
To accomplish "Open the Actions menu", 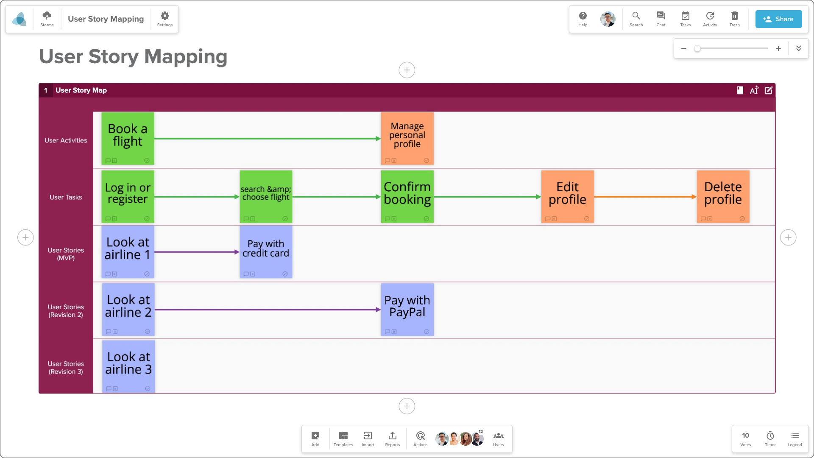I will [x=421, y=439].
